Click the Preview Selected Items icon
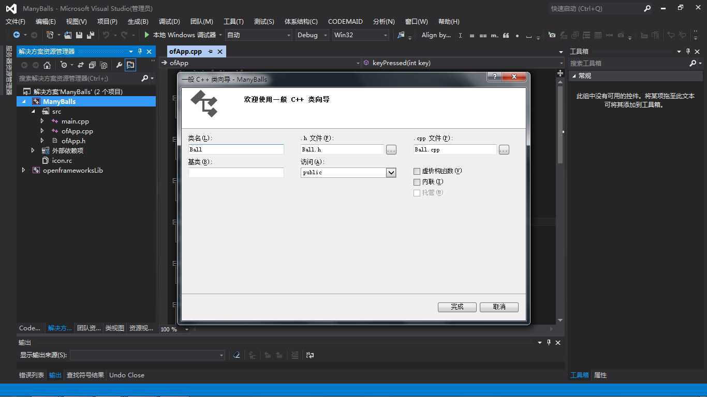Image resolution: width=707 pixels, height=397 pixels. click(130, 65)
